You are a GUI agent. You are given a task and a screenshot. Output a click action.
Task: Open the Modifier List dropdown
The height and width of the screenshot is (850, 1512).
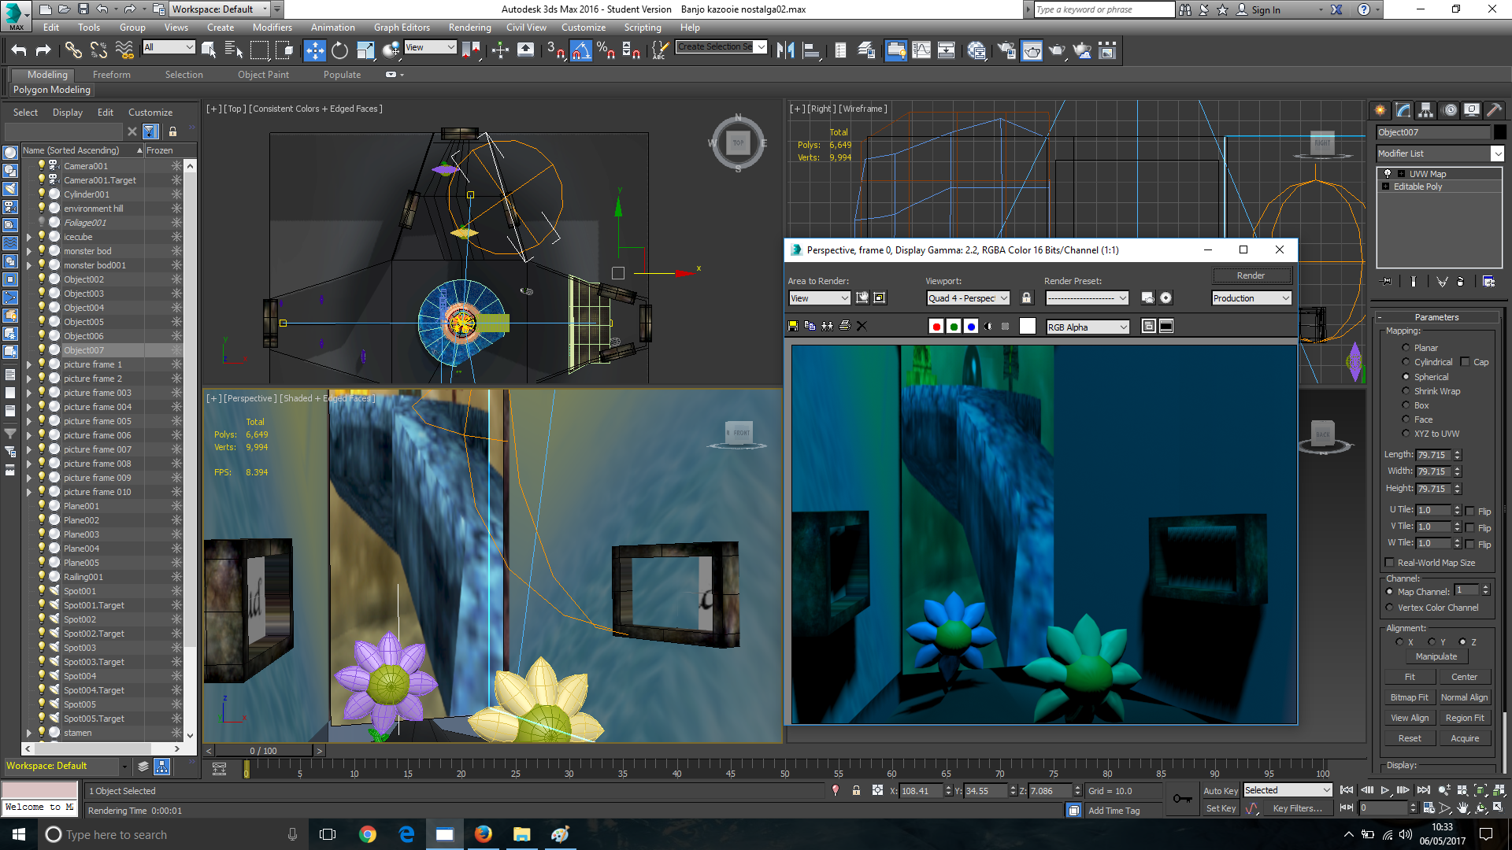pos(1498,153)
